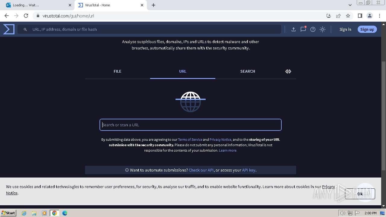Open the Chrome profile avatar
The width and height of the screenshot is (386, 217).
(370, 16)
